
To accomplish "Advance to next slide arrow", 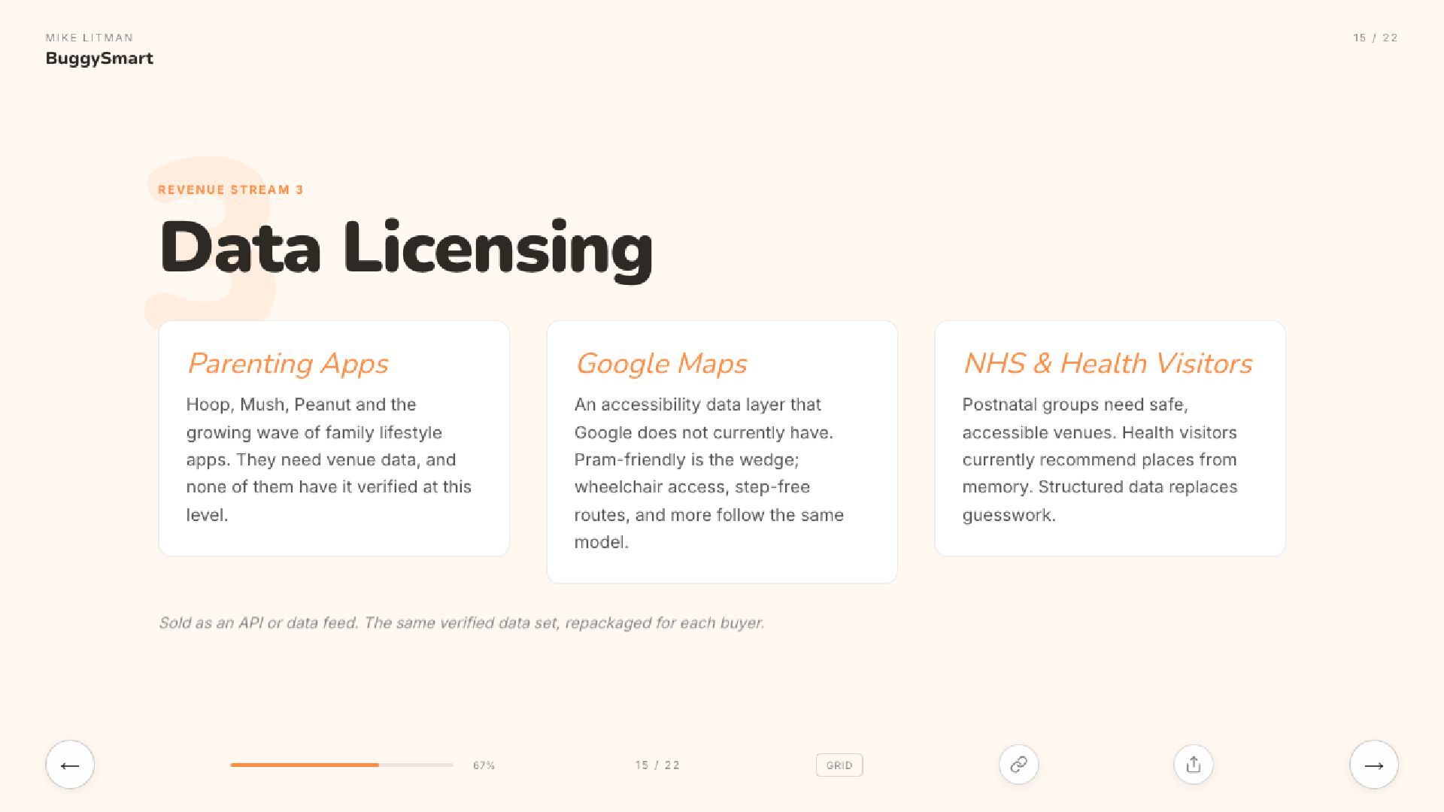I will tap(1373, 765).
